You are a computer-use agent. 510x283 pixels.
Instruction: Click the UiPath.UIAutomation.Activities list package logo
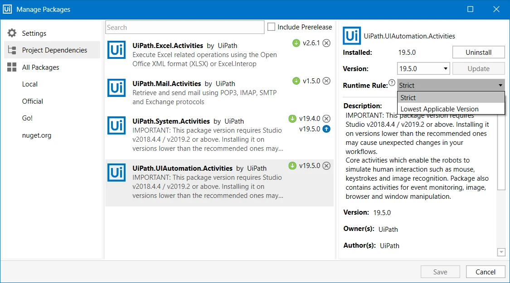pyautogui.click(x=117, y=173)
